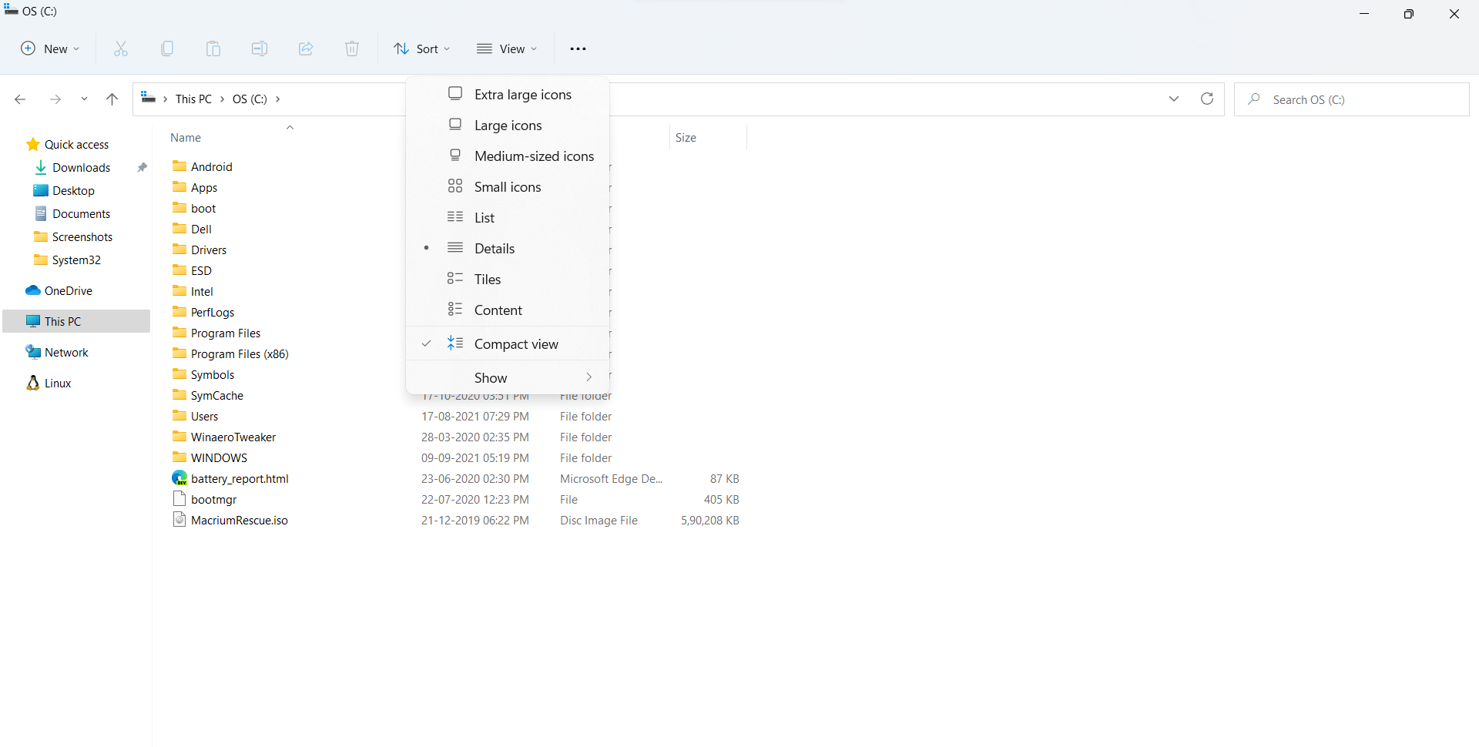Click the Copy icon in toolbar
Screen dimensions: 1479x747
pos(167,49)
